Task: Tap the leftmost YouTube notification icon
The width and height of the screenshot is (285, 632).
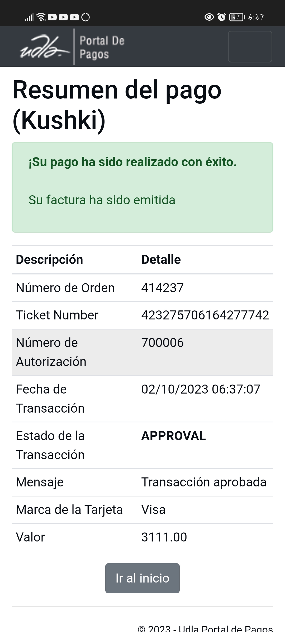Action: click(x=52, y=17)
